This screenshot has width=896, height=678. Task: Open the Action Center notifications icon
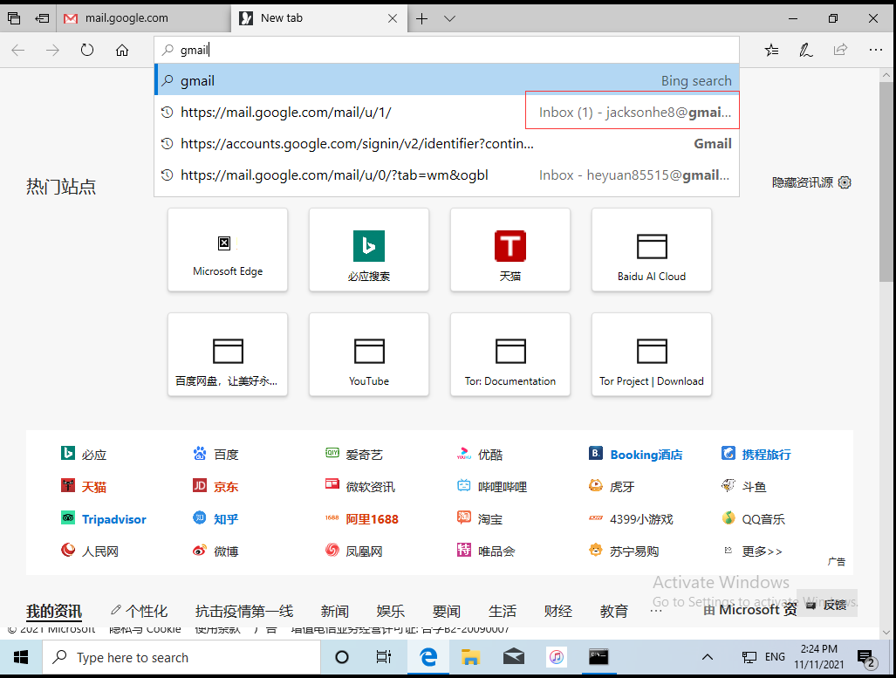click(x=866, y=659)
